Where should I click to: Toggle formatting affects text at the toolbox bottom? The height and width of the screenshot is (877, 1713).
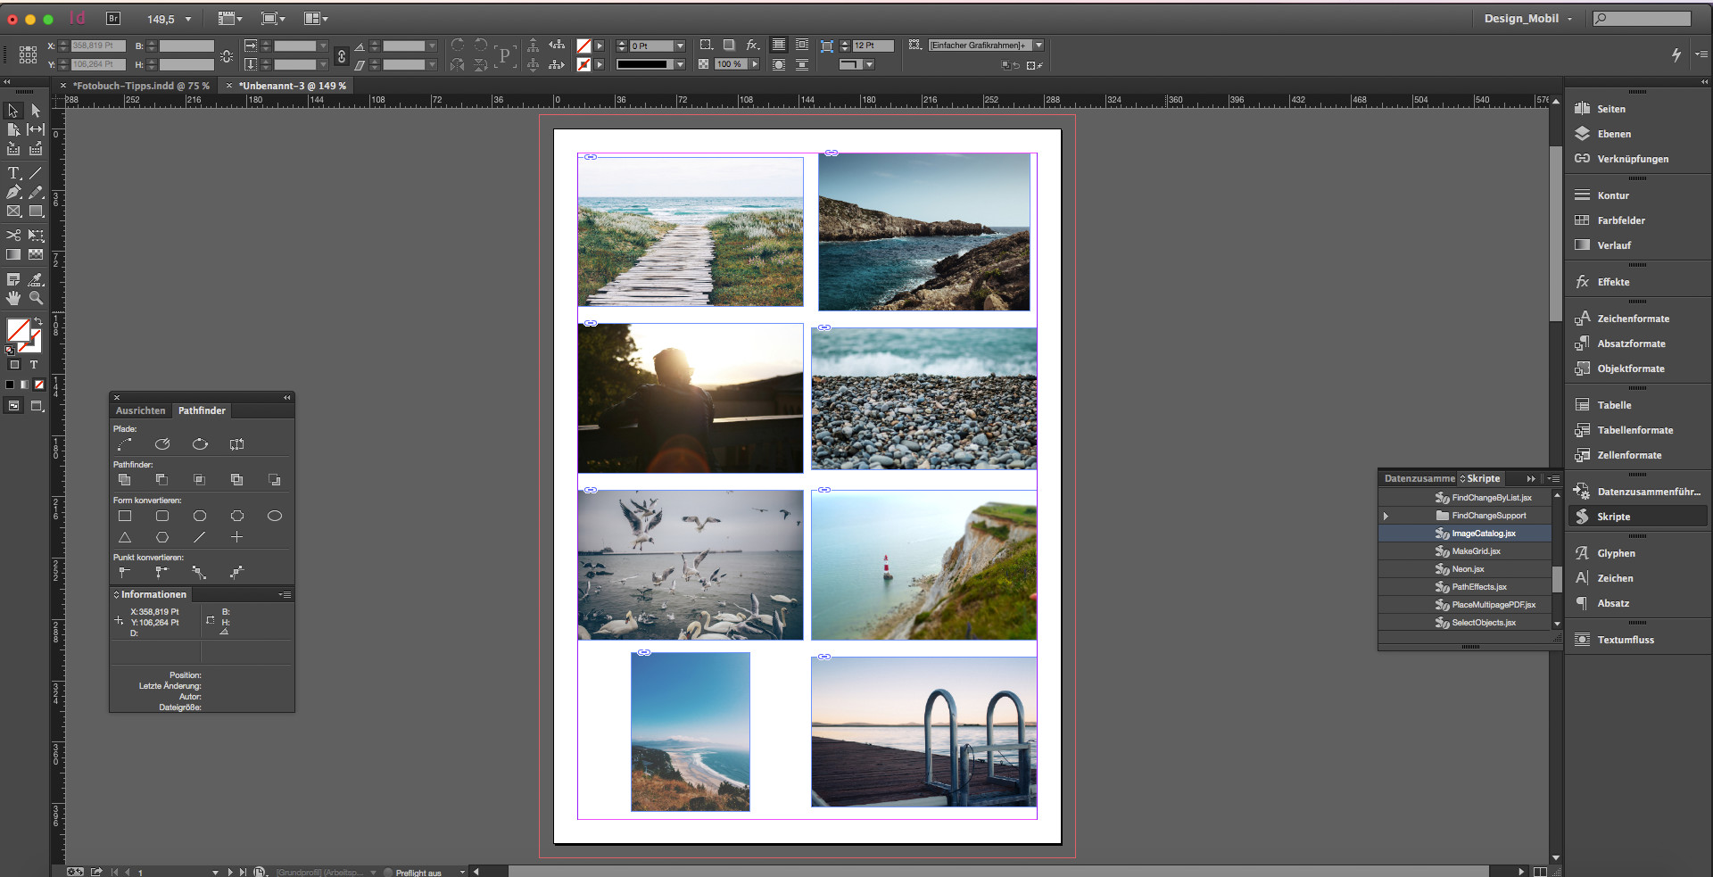coord(34,365)
